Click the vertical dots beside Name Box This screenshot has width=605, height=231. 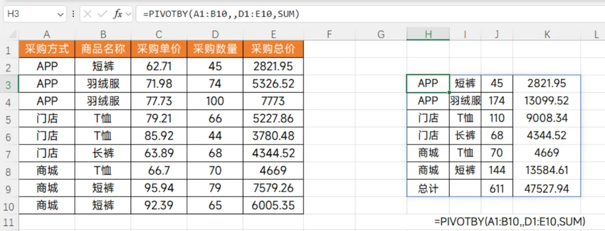pyautogui.click(x=73, y=14)
